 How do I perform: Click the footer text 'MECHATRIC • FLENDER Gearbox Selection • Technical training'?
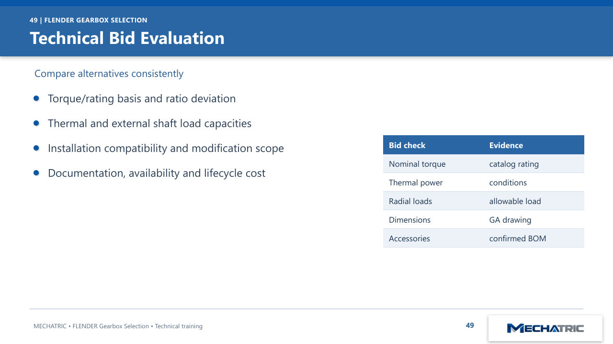[118, 326]
